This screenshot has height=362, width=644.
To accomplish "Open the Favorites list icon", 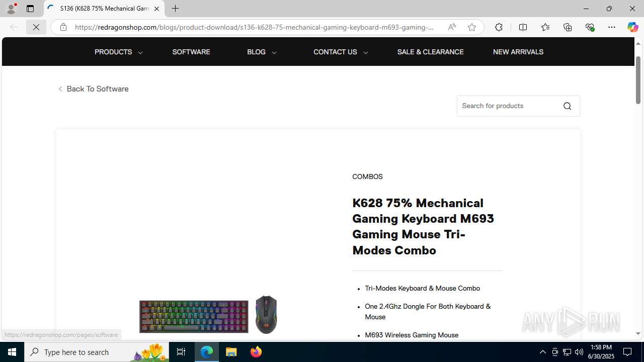I will point(545,27).
